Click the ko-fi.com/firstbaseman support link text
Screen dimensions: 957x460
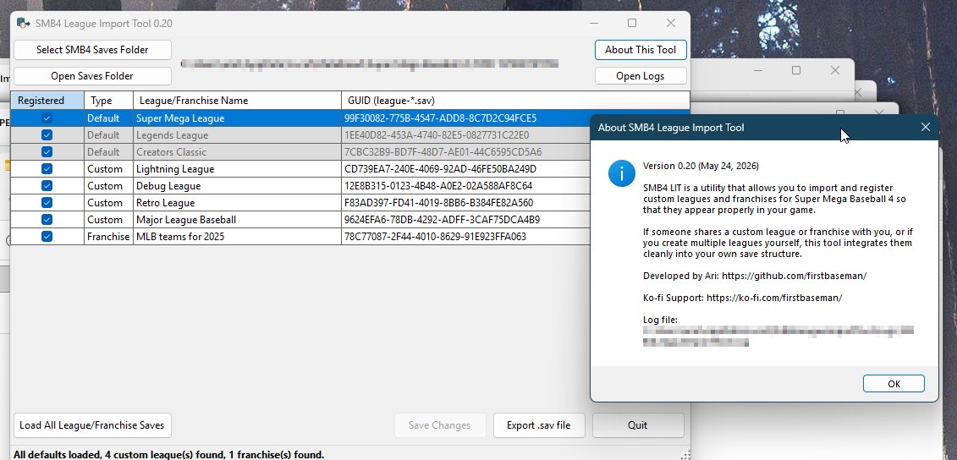[774, 298]
